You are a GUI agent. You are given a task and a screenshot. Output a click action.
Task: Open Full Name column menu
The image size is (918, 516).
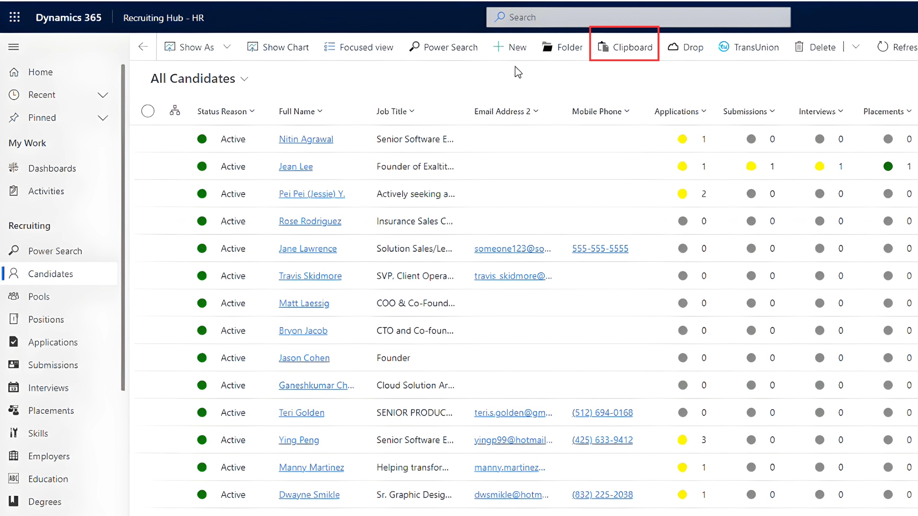coord(301,111)
